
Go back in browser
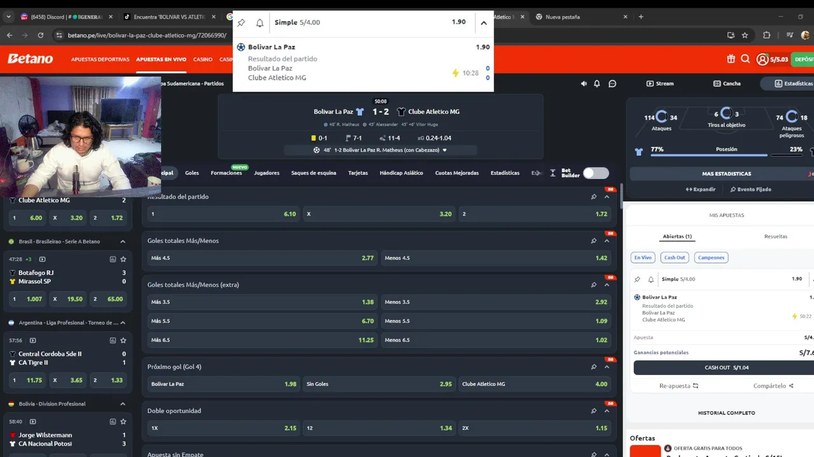click(x=10, y=35)
